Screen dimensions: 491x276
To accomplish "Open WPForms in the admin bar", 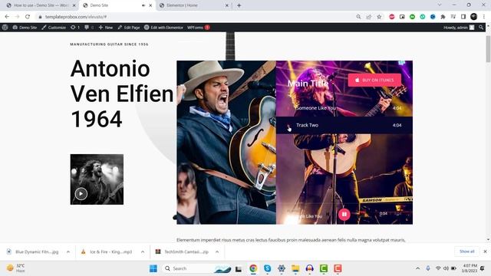I will 198,28.
